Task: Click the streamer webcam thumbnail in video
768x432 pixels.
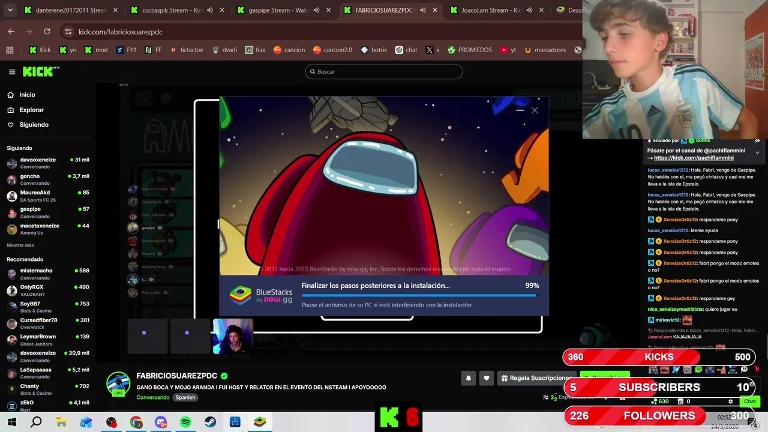Action: 233,336
